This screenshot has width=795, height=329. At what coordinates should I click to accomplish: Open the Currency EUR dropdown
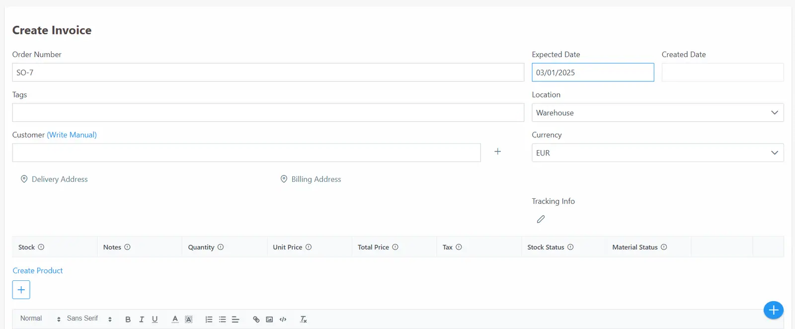(x=658, y=153)
